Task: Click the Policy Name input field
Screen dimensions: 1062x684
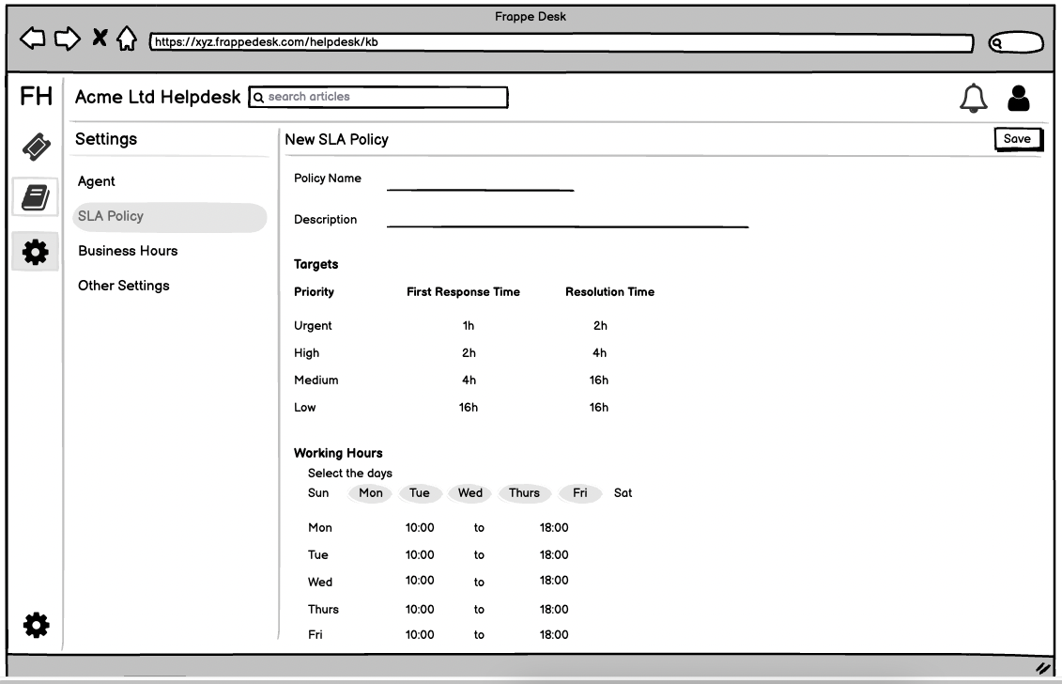Action: pos(479,186)
